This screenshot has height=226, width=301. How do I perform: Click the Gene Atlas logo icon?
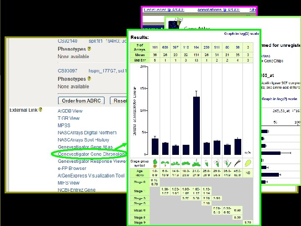tap(175, 24)
